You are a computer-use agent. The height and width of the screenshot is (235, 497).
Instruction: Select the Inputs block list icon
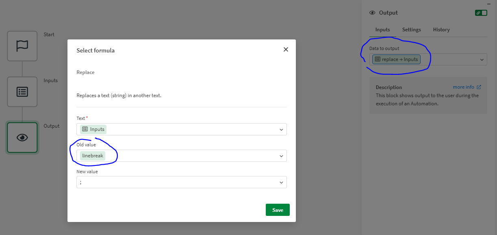pos(22,92)
